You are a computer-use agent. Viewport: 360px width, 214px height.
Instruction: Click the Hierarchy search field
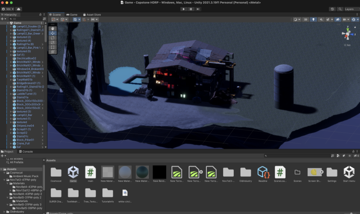pyautogui.click(x=26, y=19)
